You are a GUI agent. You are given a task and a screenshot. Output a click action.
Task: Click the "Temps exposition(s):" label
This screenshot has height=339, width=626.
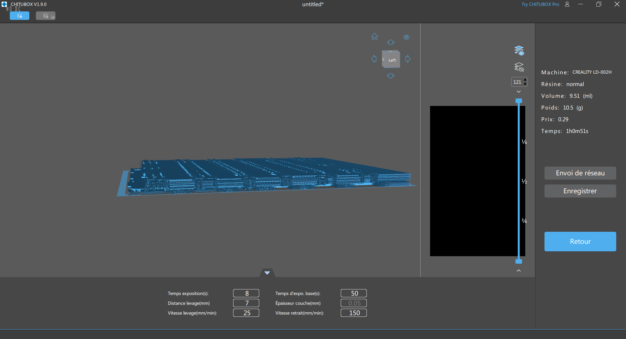tap(188, 293)
